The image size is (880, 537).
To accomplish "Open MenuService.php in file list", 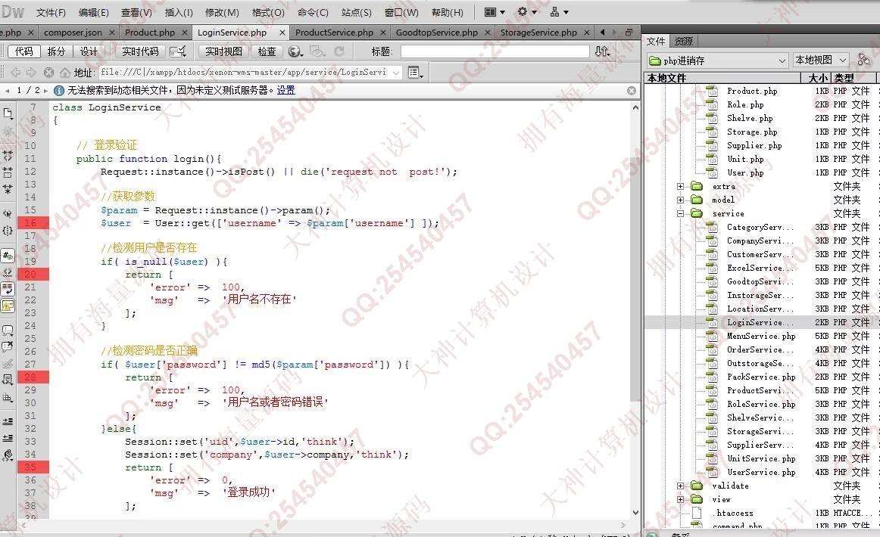I will point(761,336).
